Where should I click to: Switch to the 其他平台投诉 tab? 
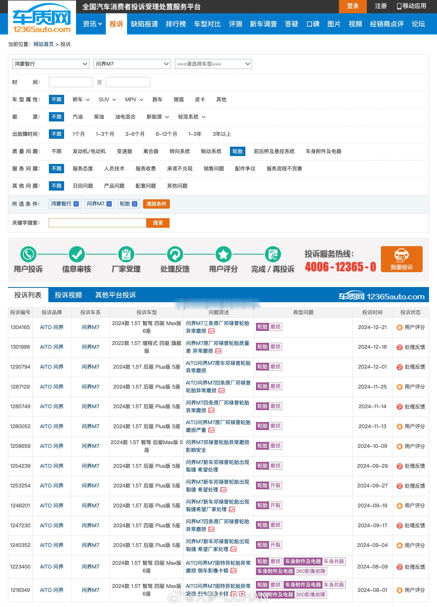[116, 295]
